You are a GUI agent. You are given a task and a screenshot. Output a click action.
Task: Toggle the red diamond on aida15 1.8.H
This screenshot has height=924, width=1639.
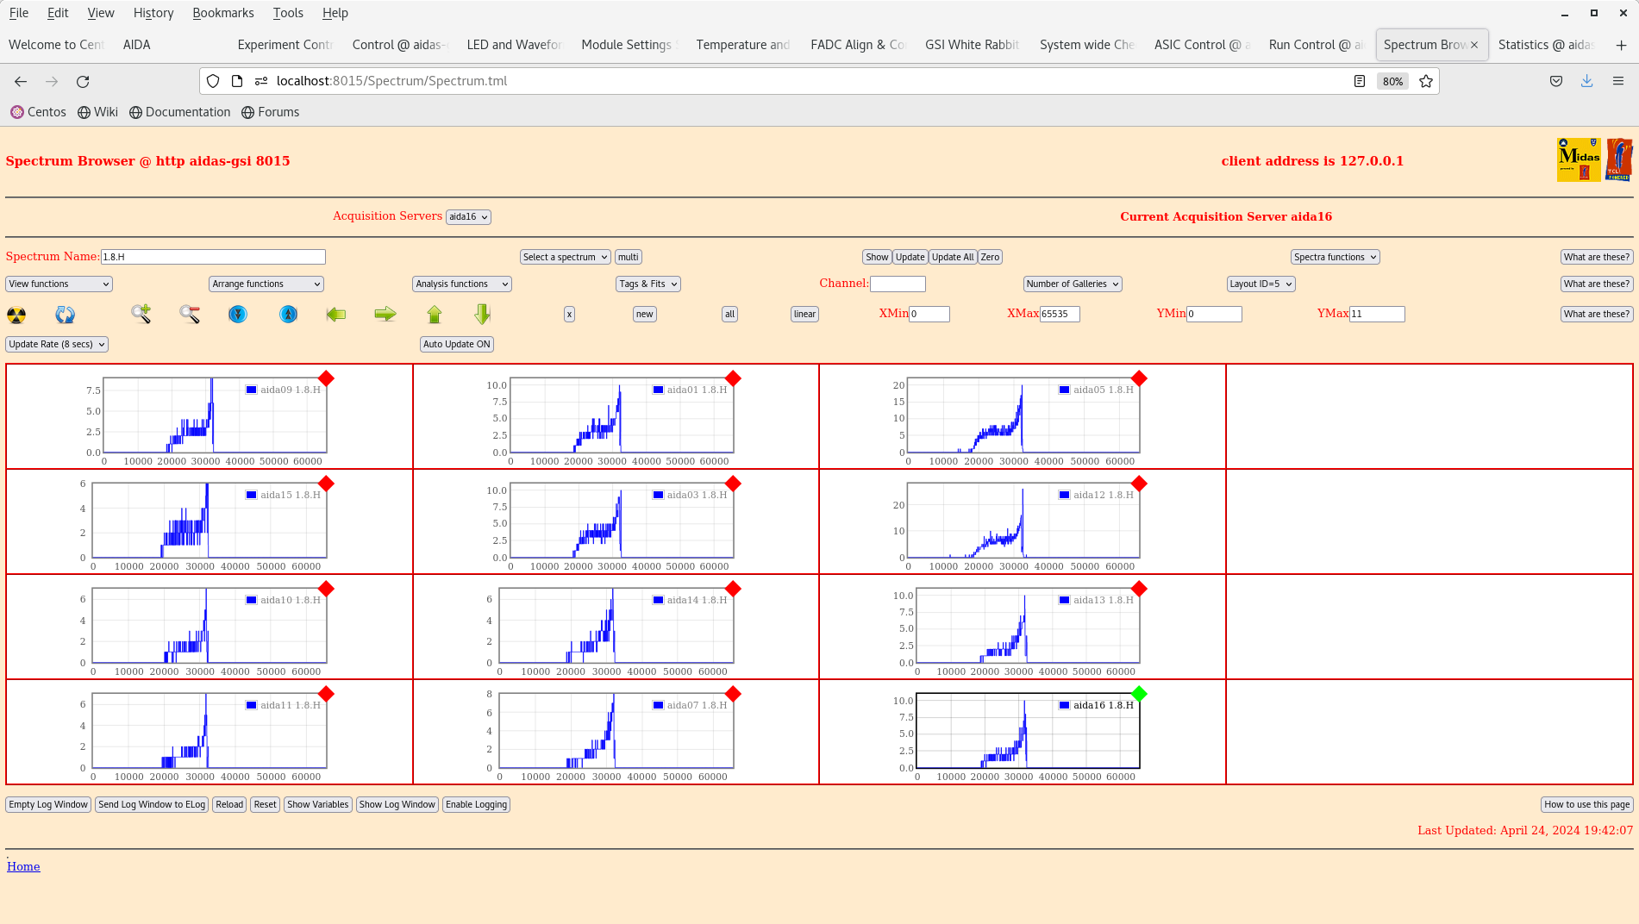click(x=326, y=484)
